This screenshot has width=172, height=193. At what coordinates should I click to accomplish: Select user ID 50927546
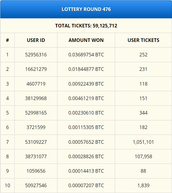[36, 185]
